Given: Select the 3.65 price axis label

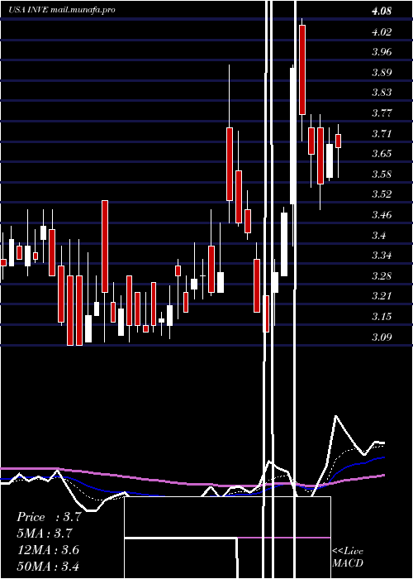Looking at the screenshot, I should coord(382,154).
